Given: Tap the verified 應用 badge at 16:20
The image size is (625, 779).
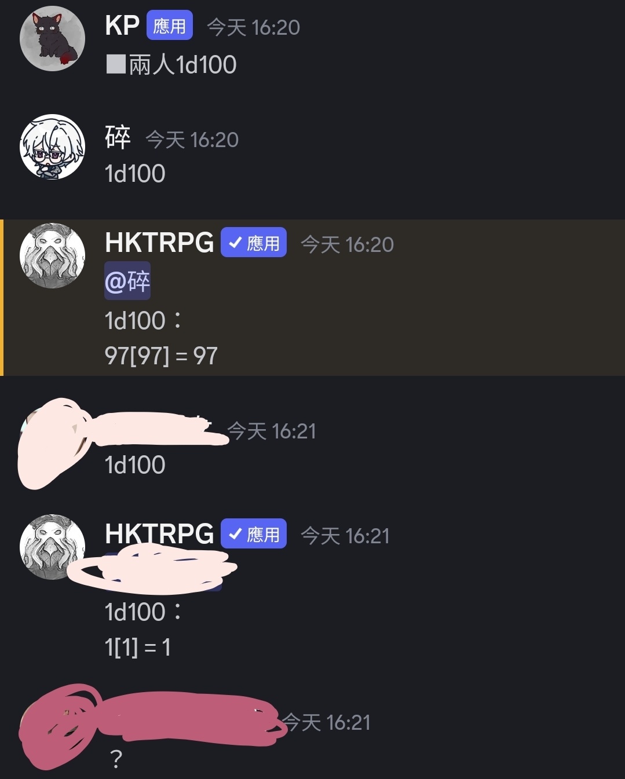Looking at the screenshot, I should point(254,243).
